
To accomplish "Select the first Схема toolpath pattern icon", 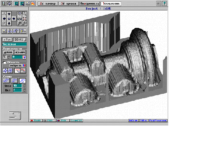I will coord(6,80).
